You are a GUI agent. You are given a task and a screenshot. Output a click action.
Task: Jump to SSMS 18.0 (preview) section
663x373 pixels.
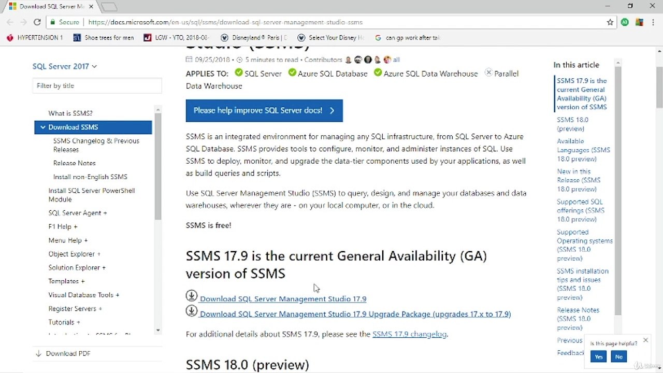pos(572,124)
